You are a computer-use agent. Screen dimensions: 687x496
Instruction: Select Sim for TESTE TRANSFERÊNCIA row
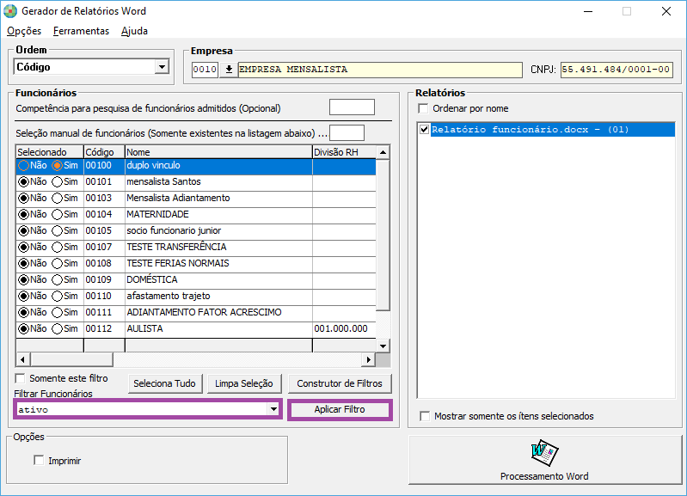pos(57,247)
